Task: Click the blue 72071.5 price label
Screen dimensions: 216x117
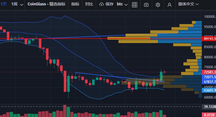Action: (209, 77)
